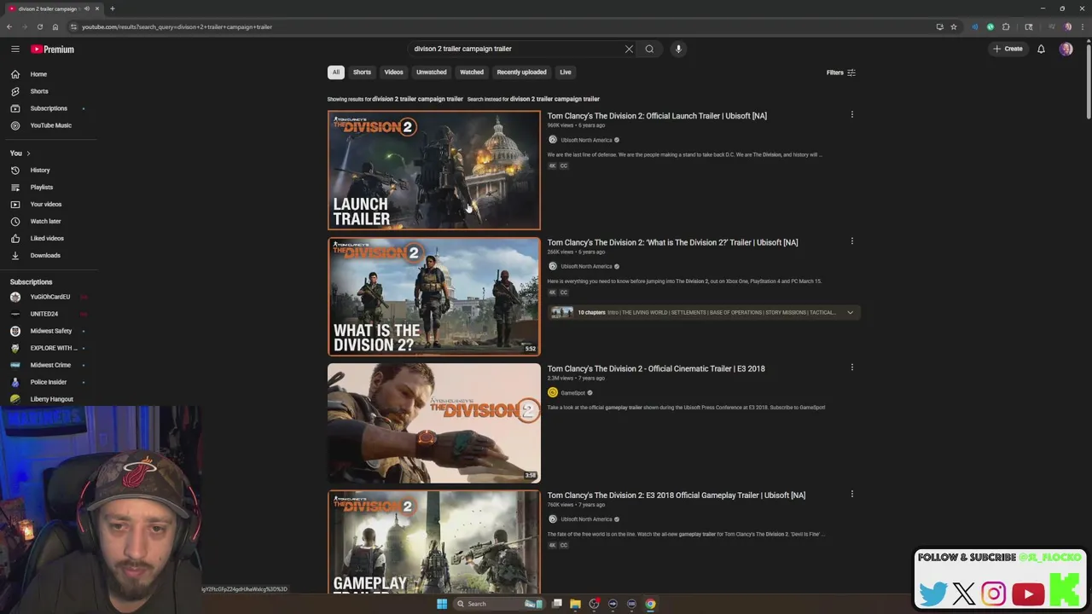This screenshot has height=614, width=1092.
Task: Open more options for Official Launch Trailer
Action: 851,114
